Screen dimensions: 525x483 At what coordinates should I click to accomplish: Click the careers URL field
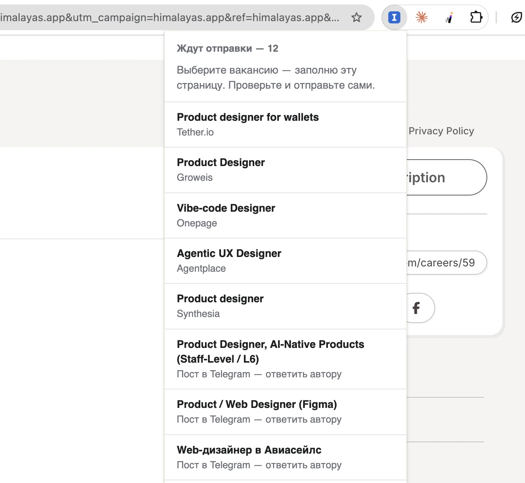pos(446,263)
